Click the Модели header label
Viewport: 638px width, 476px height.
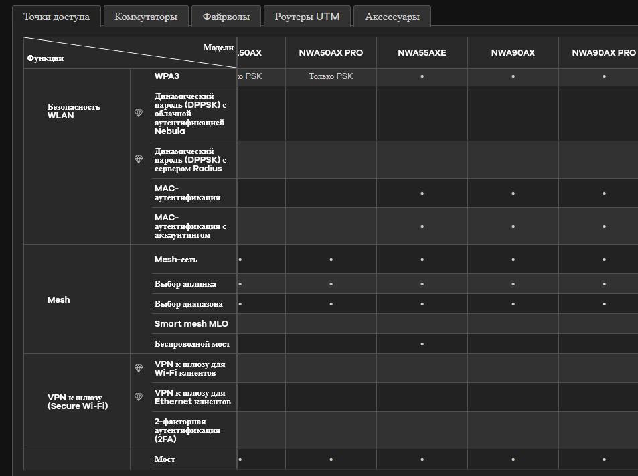coord(218,47)
